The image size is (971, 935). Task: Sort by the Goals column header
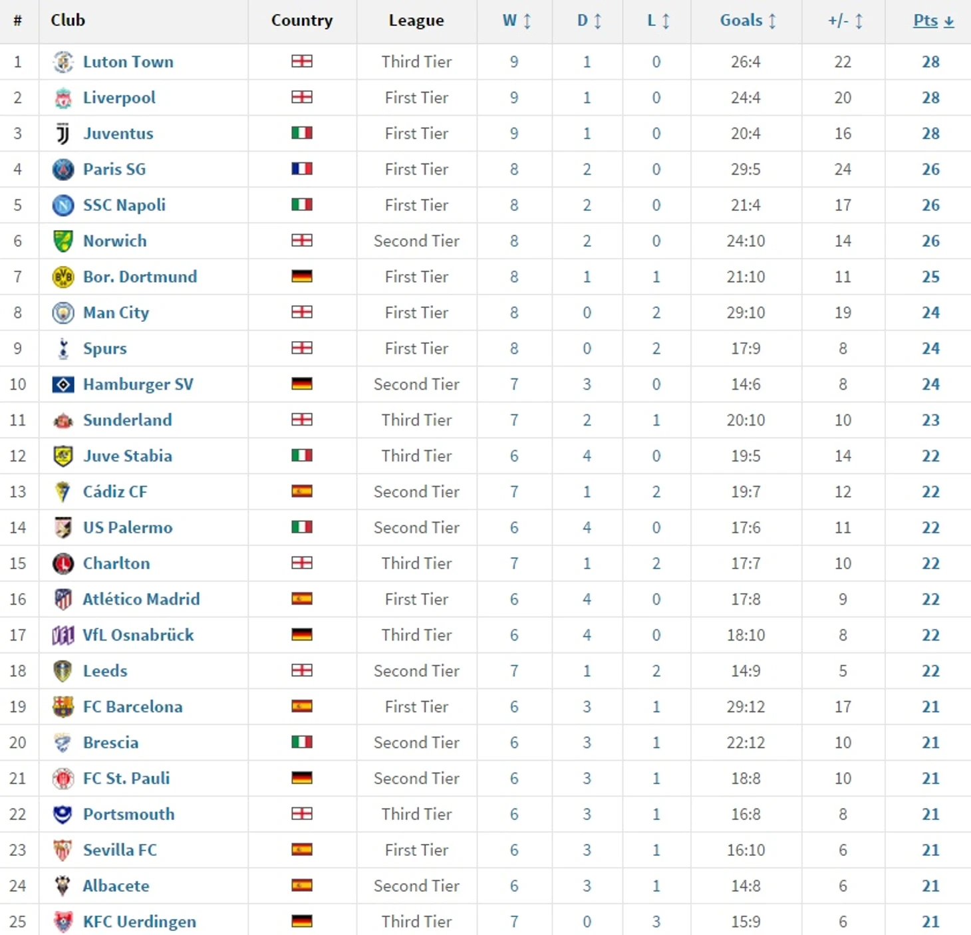click(748, 21)
